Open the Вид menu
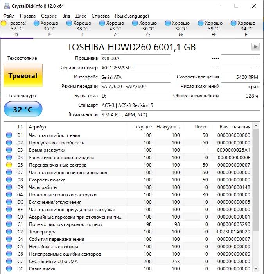This screenshot has height=274, width=264. [x=66, y=16]
